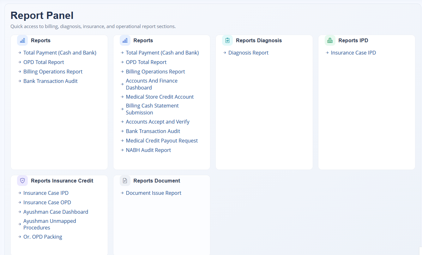422x255 pixels.
Task: Open Medical Store Credit Account link
Action: [160, 97]
